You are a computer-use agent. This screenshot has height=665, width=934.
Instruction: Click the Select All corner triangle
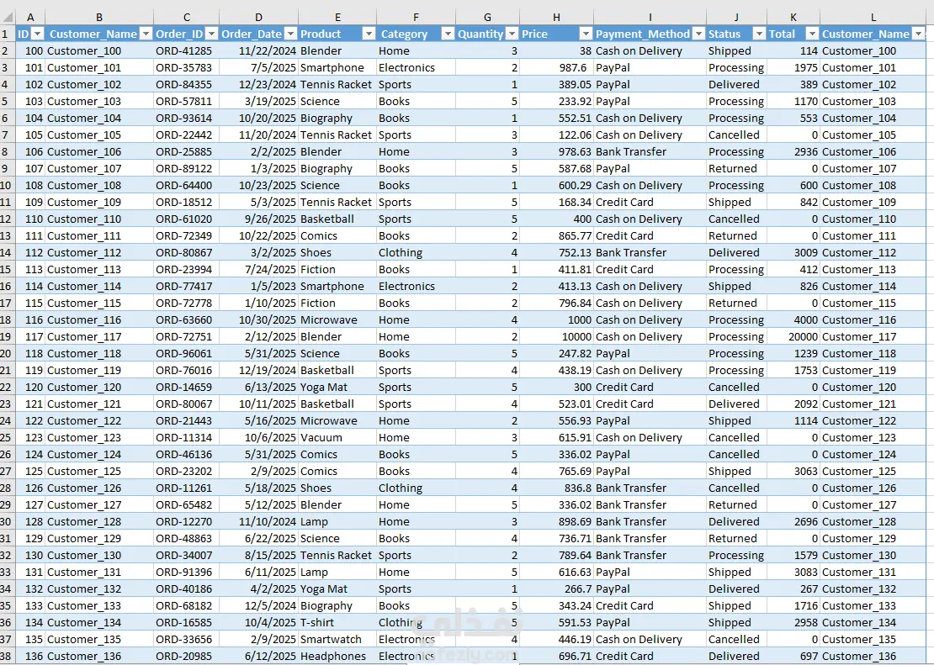pos(8,18)
